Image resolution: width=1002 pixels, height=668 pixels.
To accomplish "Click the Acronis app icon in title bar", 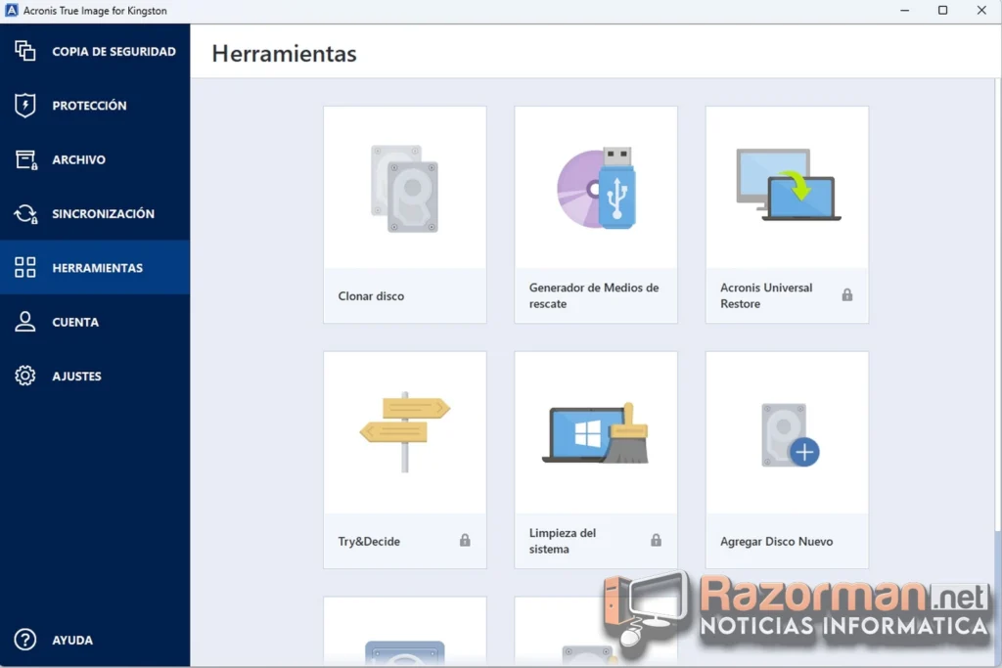I will pyautogui.click(x=11, y=10).
